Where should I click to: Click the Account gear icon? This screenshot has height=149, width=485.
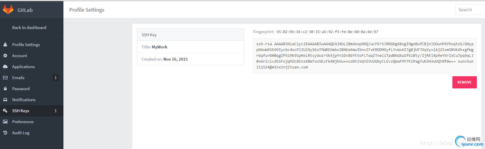(5, 56)
